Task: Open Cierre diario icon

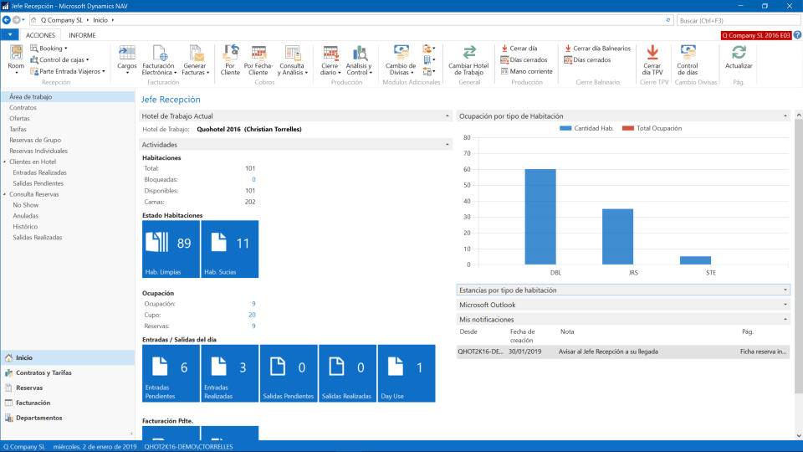Action: click(x=330, y=59)
